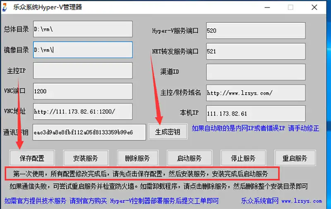Click the VNC地址 URL field
331x209 pixels.
tap(83, 112)
